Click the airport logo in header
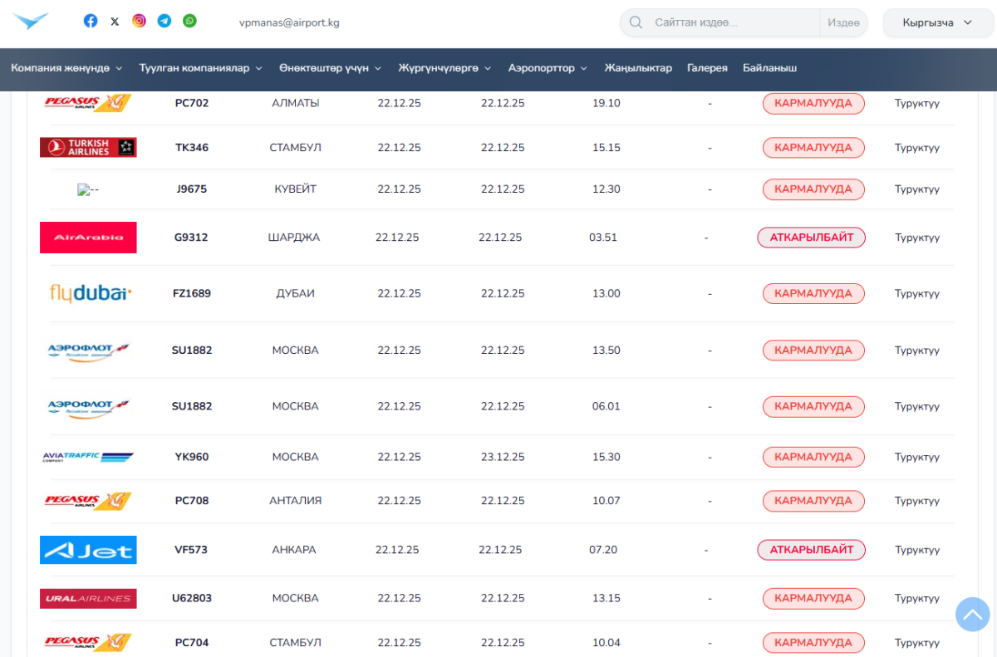The height and width of the screenshot is (657, 997). click(31, 22)
